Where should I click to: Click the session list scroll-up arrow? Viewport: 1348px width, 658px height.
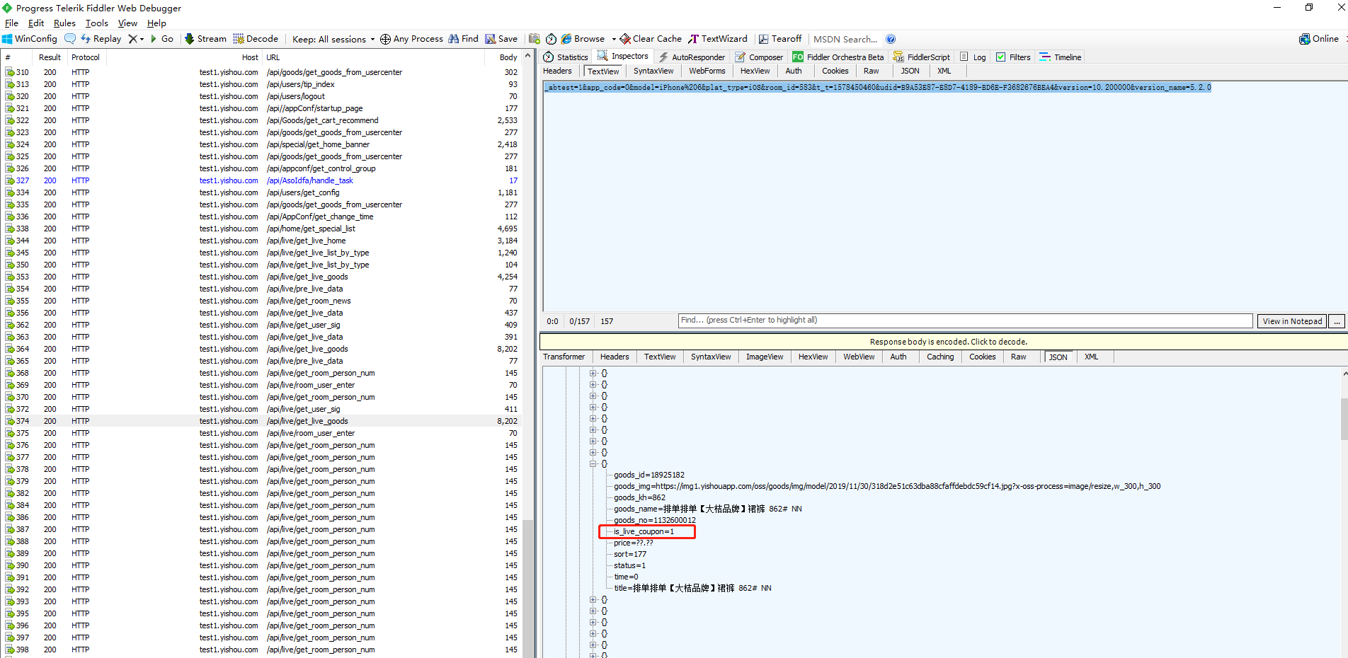527,56
